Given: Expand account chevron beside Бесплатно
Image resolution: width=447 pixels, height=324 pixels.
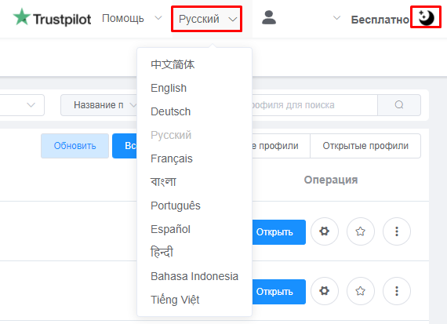Looking at the screenshot, I should point(336,18).
